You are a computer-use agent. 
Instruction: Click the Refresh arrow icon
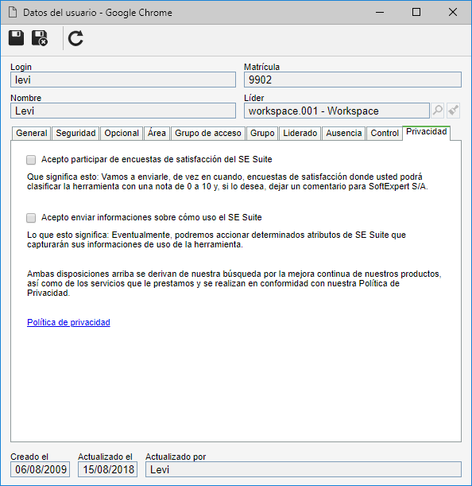(x=75, y=38)
